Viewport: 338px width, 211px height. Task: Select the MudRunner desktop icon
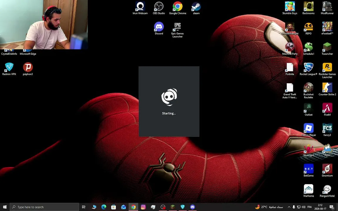coord(327,8)
